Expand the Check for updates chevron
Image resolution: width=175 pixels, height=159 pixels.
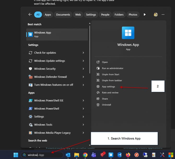[83, 53]
